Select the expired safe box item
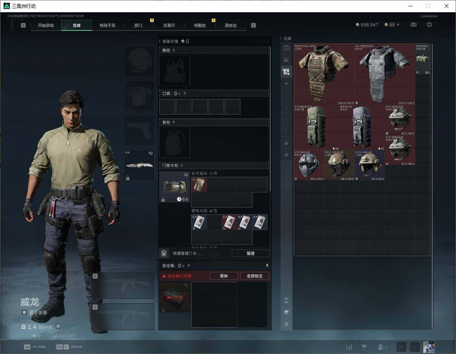456x354 pixels. [x=175, y=297]
